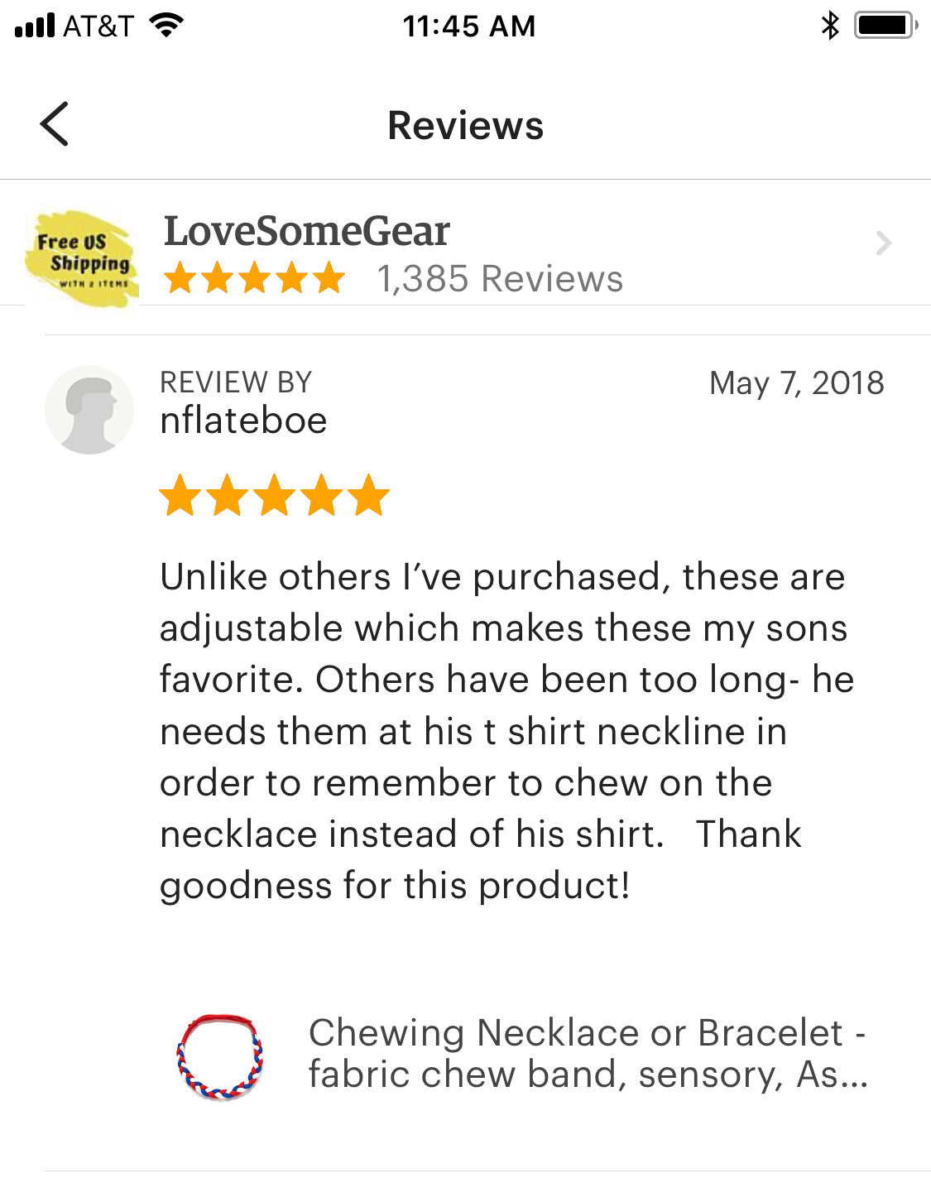
Task: Tap the Wi-Fi status icon
Action: (166, 26)
